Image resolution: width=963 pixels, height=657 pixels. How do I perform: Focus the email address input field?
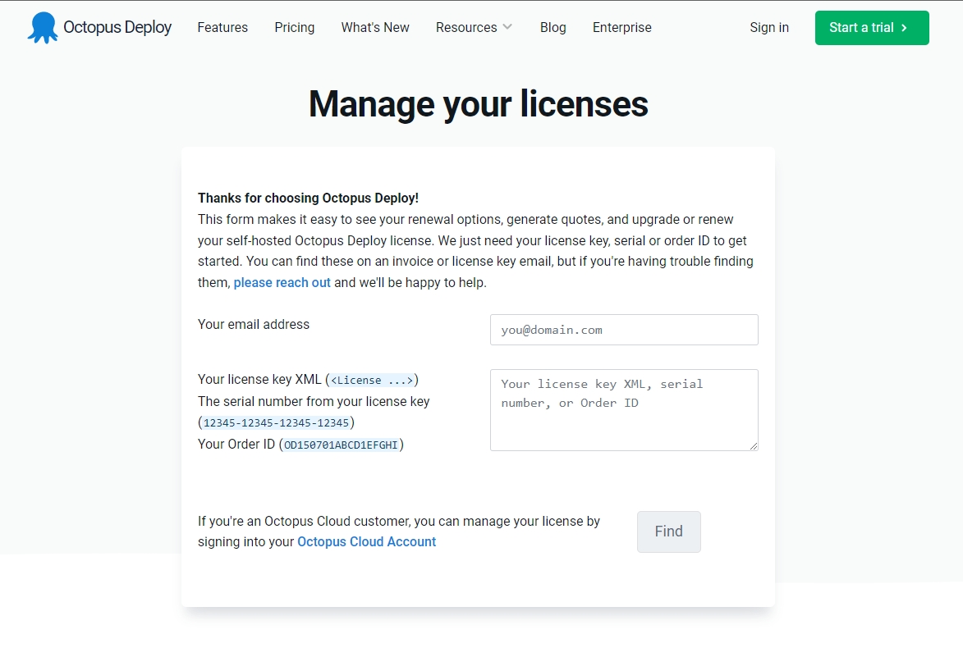click(x=624, y=330)
